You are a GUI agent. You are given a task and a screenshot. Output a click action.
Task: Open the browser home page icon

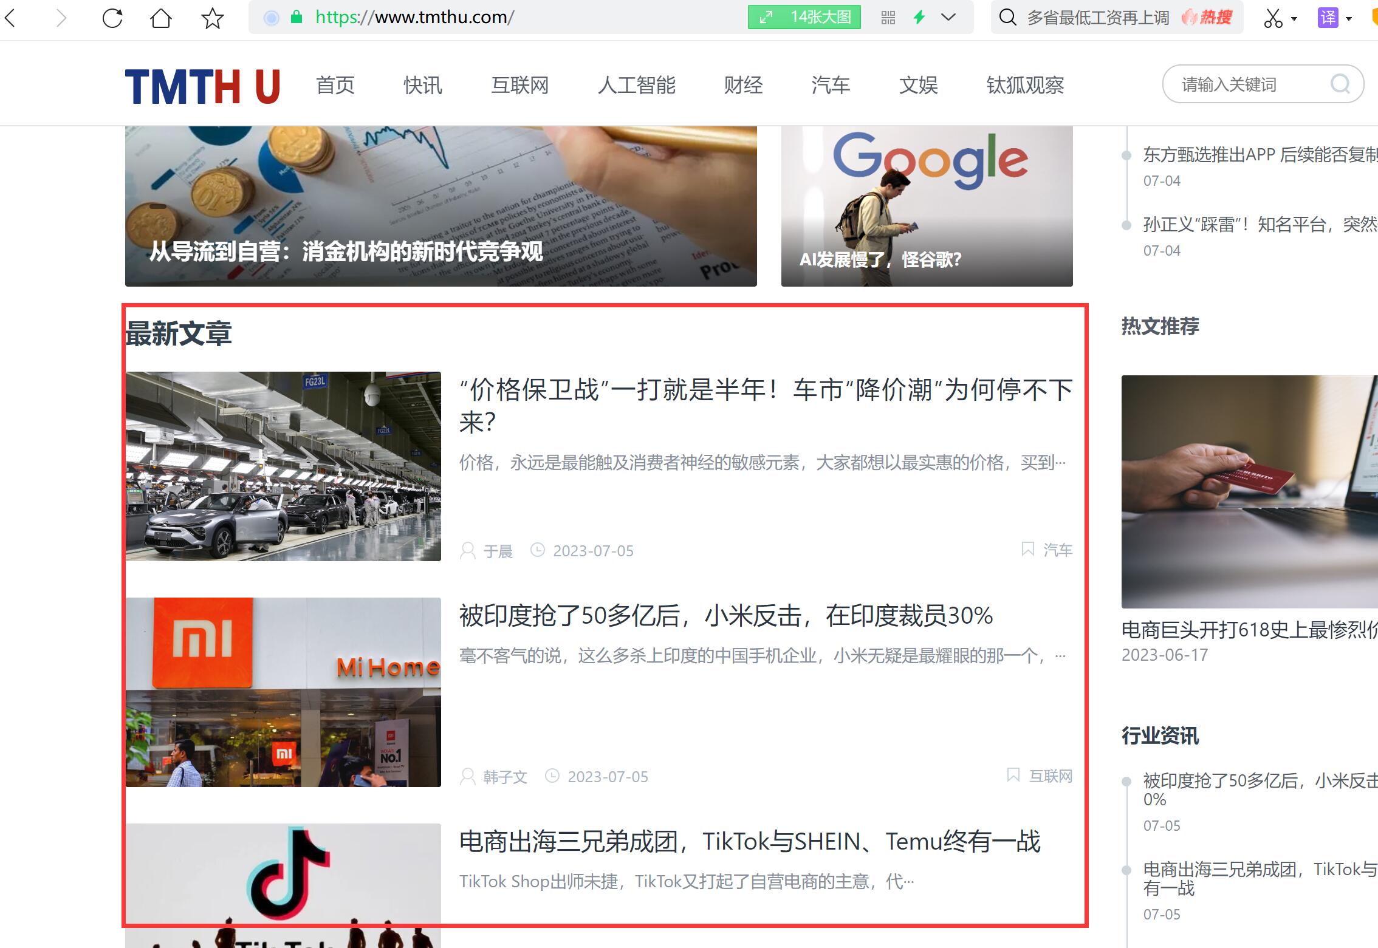point(161,18)
